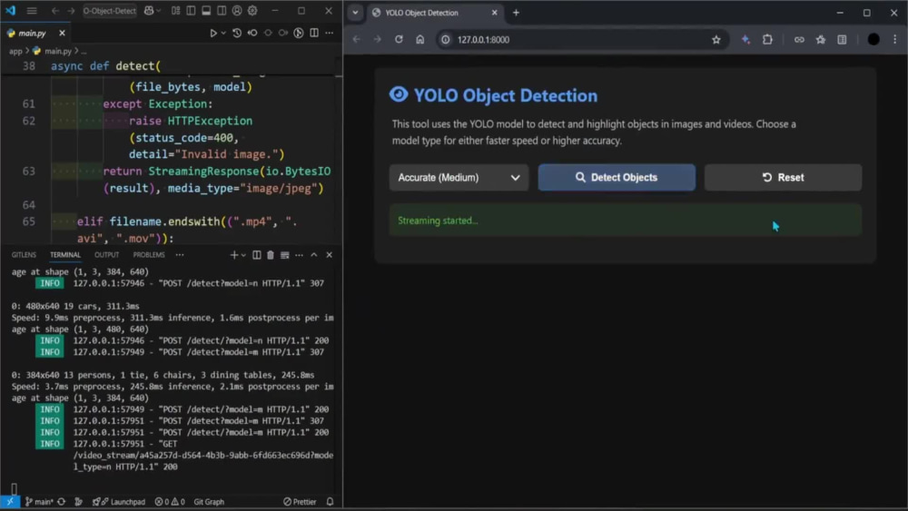Viewport: 908px width, 511px height.
Task: Toggle the bottom panel layout
Action: coord(206,10)
